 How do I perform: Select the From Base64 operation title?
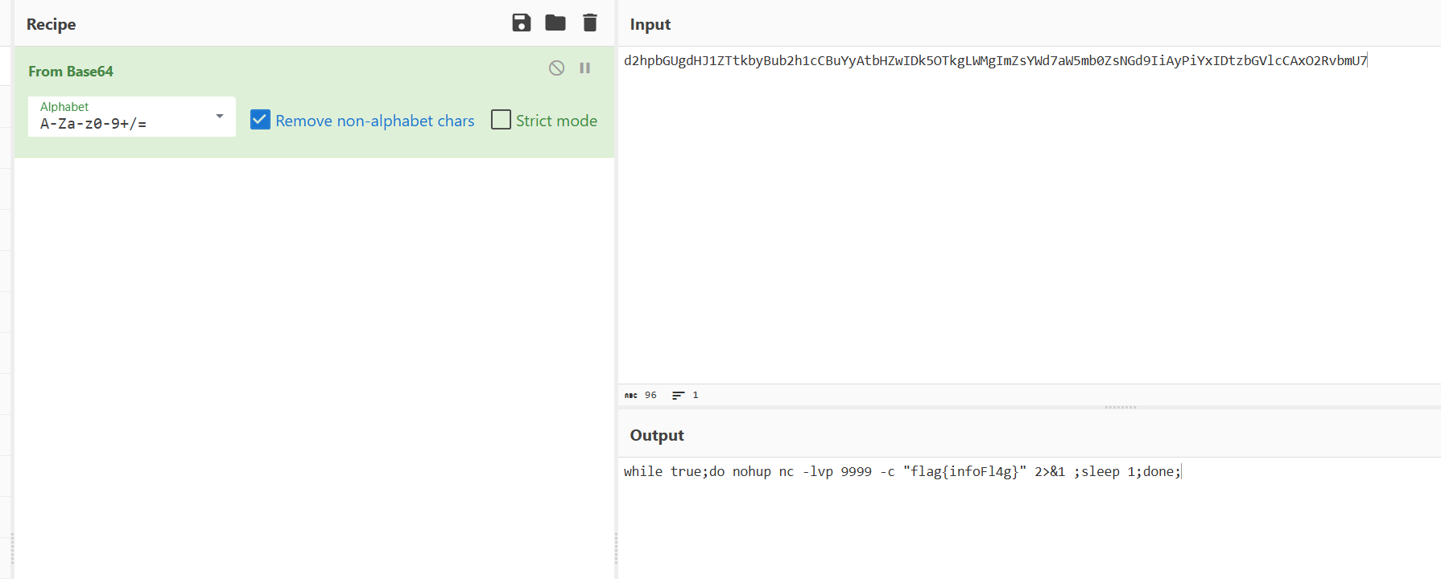tap(71, 72)
